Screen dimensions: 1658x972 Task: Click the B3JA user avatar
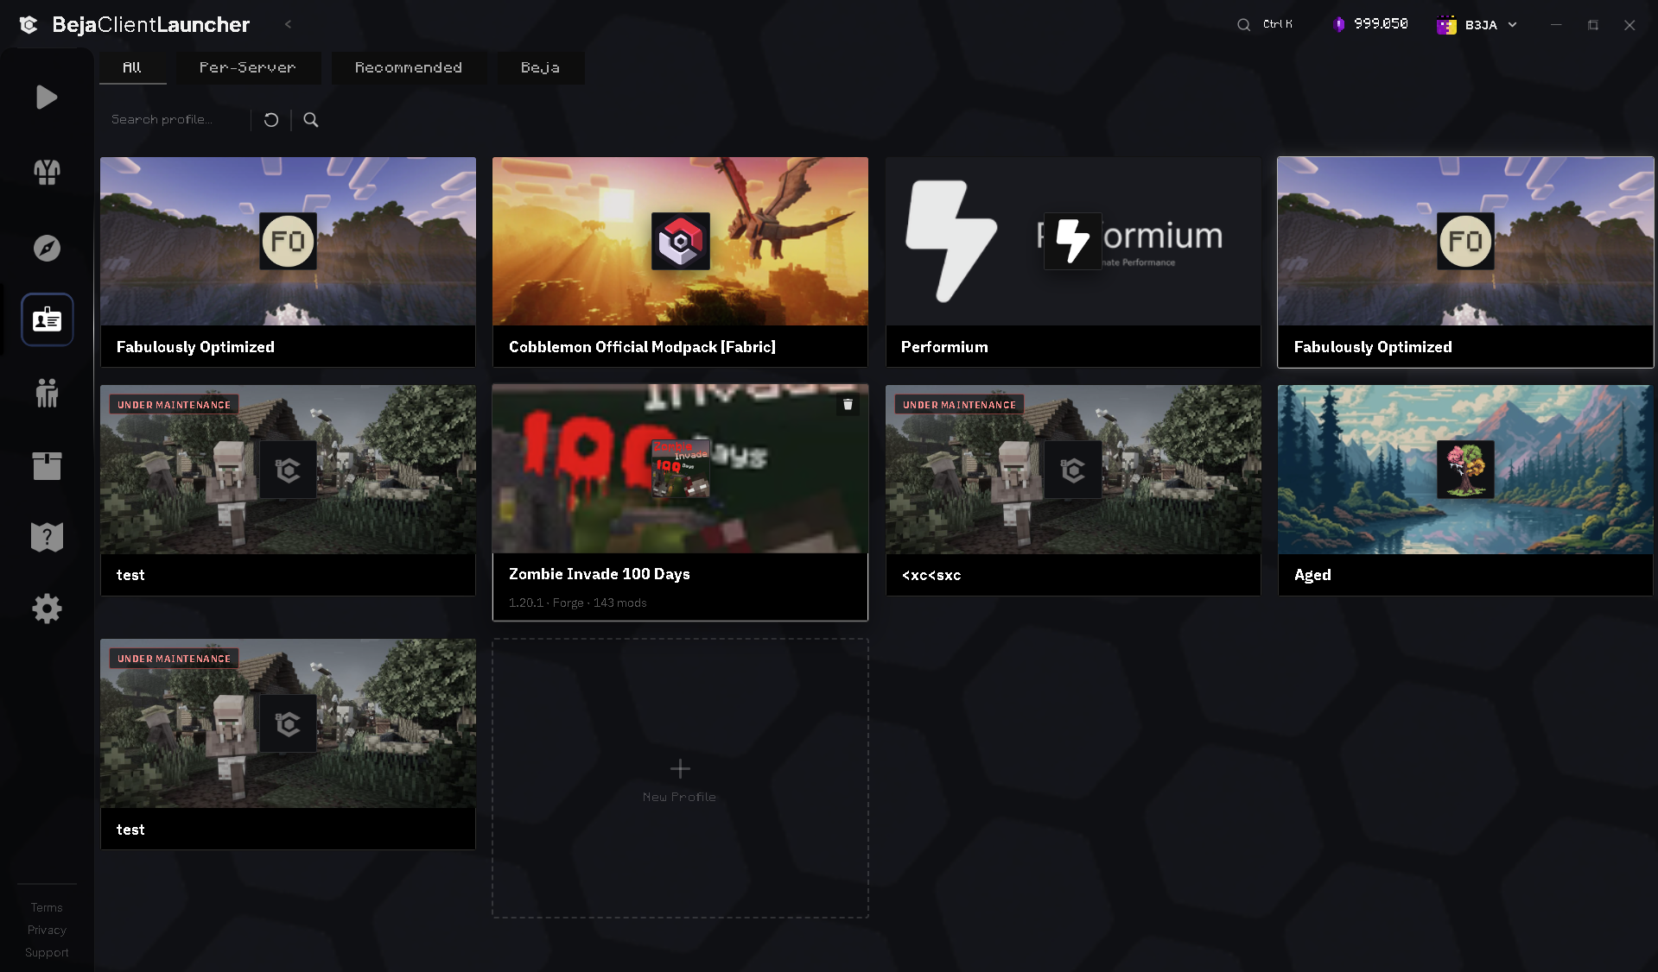(1446, 25)
